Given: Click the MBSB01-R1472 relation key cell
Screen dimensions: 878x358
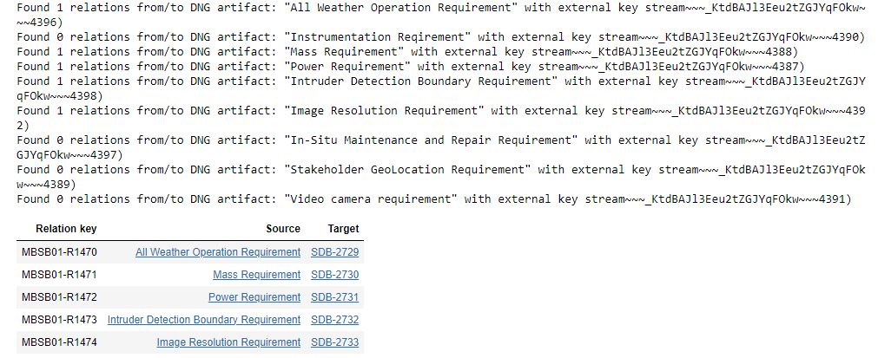Looking at the screenshot, I should click(x=59, y=297).
